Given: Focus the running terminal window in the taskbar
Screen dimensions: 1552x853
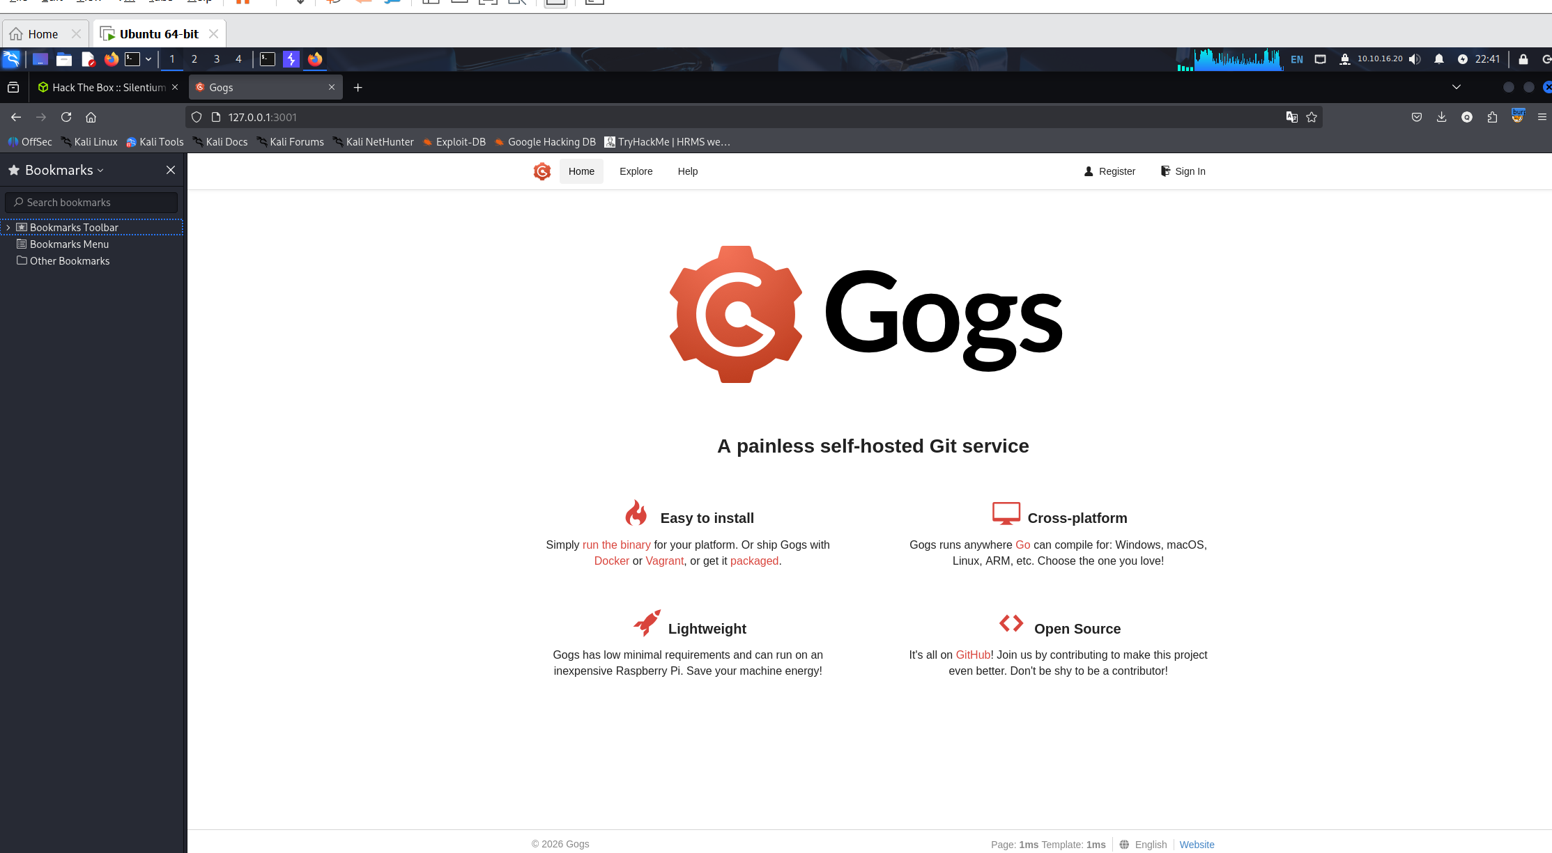Looking at the screenshot, I should (268, 59).
